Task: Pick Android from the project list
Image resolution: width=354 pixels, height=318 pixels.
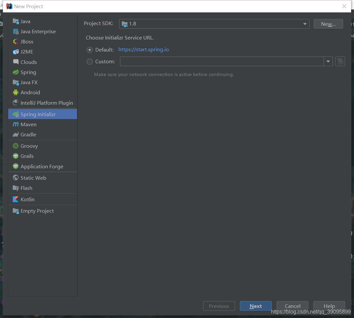Action: tap(42, 93)
